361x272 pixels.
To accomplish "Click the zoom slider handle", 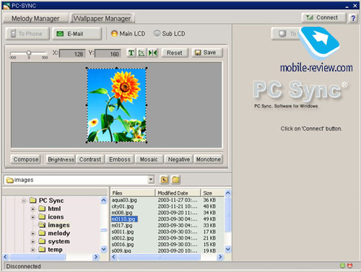I will pos(29,53).
